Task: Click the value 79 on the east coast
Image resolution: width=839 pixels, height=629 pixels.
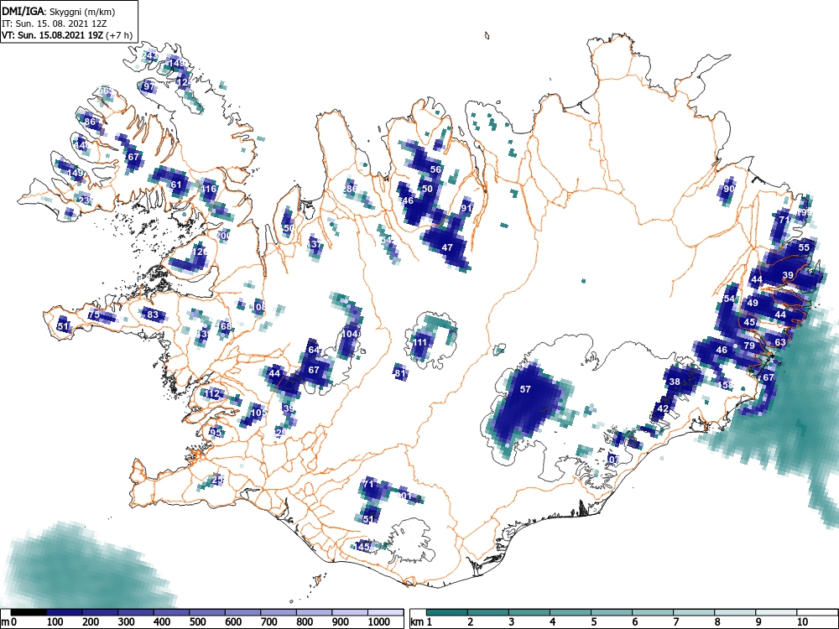Action: coord(749,346)
